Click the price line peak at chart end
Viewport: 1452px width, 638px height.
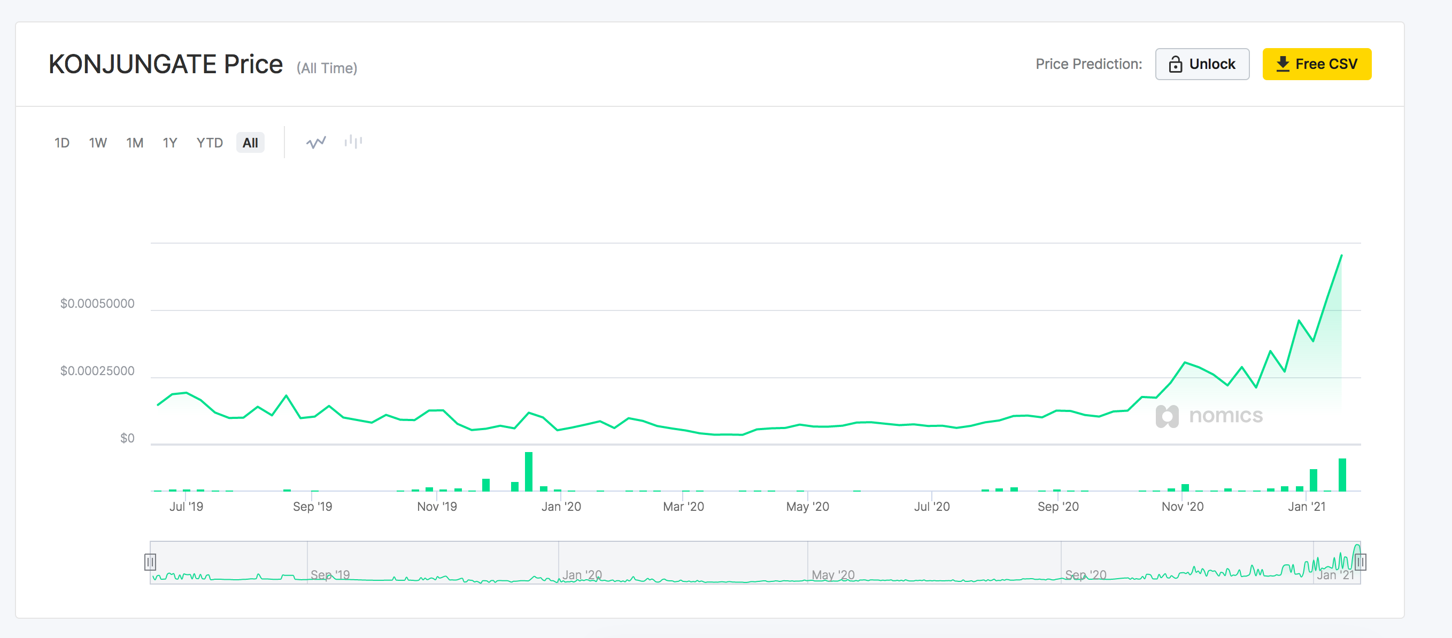click(1341, 255)
